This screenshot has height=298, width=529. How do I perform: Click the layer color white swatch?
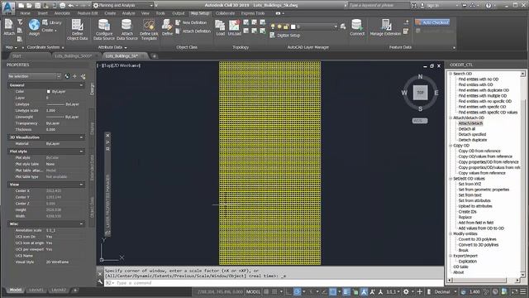click(x=293, y=26)
